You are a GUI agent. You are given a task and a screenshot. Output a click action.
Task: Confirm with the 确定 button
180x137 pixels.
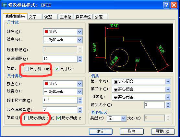pyautogui.click(x=101, y=131)
